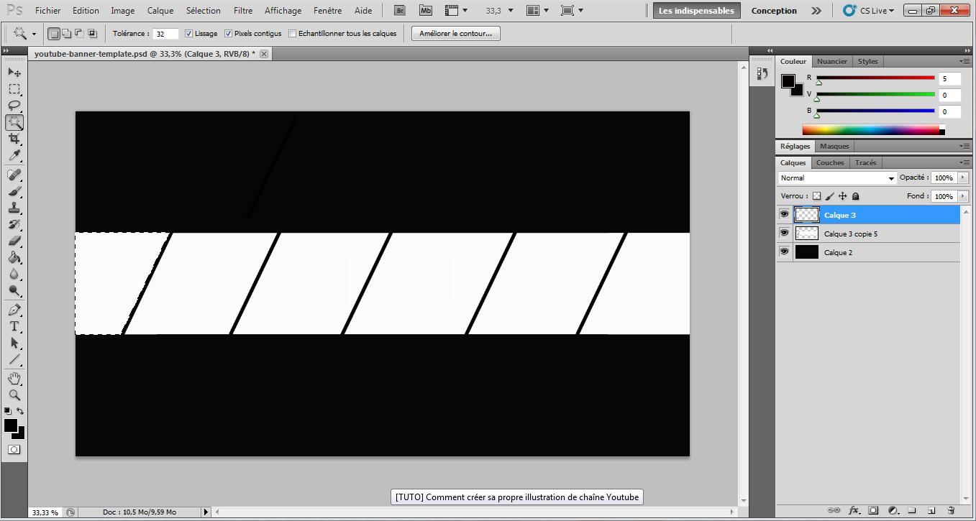Select the Paint Bucket tool
This screenshot has width=976, height=521.
pos(14,257)
